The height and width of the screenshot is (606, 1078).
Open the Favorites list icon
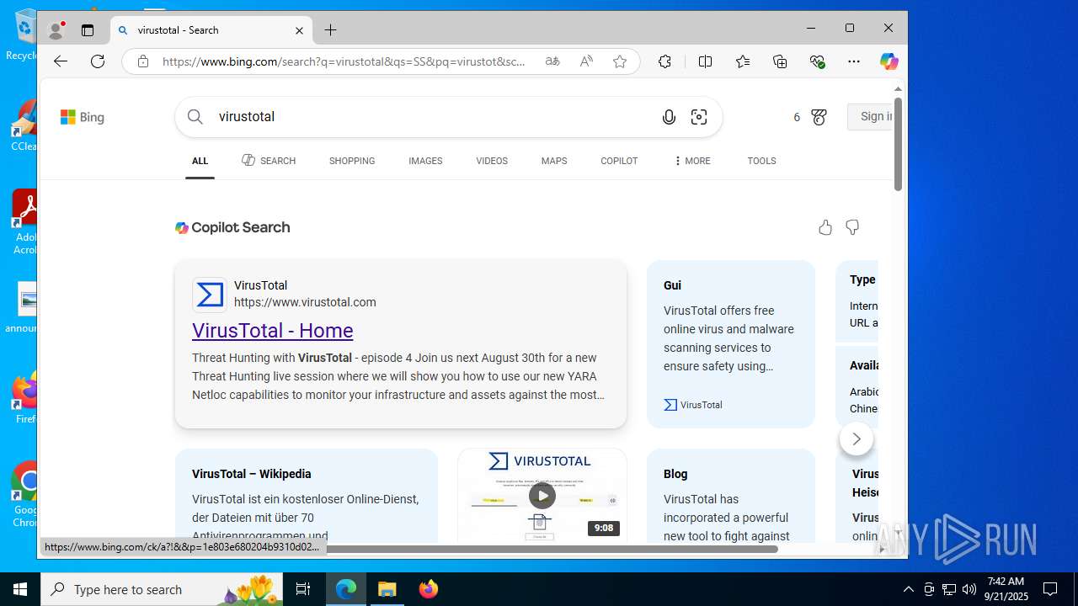click(x=743, y=61)
